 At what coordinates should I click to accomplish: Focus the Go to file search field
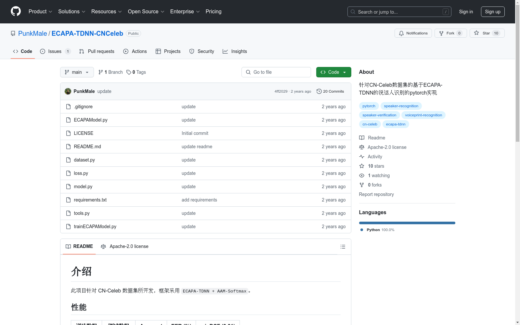coord(276,72)
